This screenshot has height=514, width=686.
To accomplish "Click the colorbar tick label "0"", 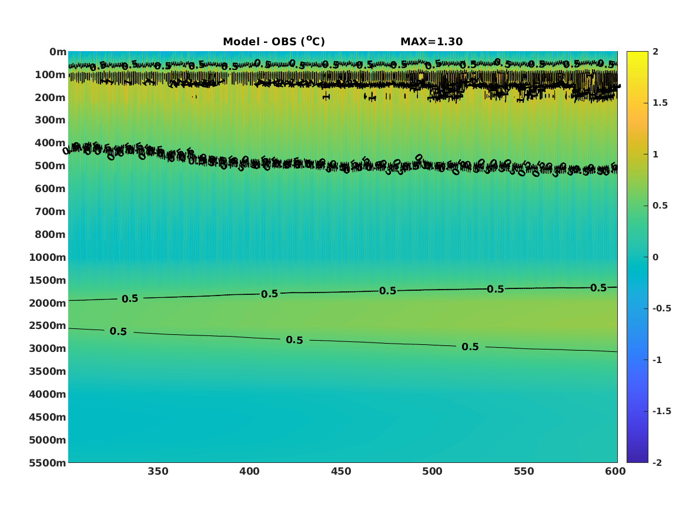I will pos(655,257).
